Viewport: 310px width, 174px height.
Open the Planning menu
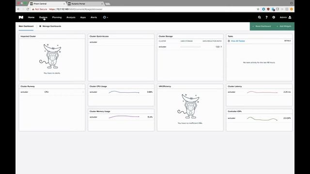click(57, 17)
